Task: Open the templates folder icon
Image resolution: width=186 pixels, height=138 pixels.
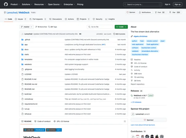Action: click(22, 60)
